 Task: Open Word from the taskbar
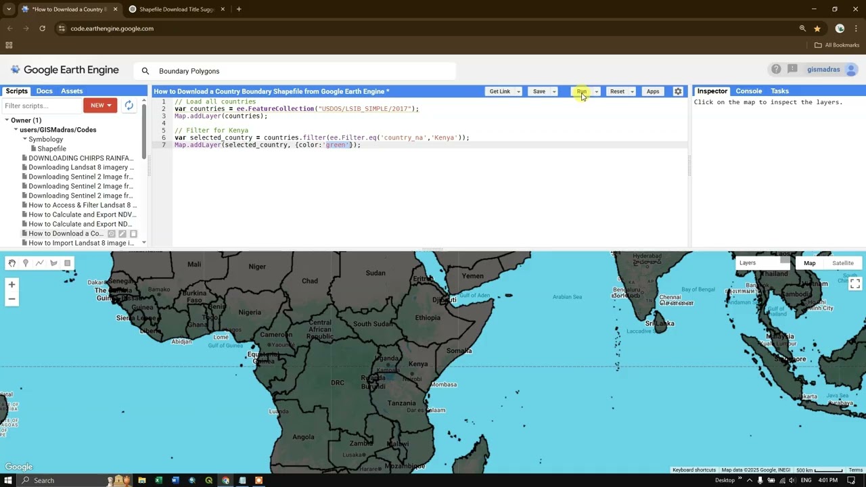[175, 480]
